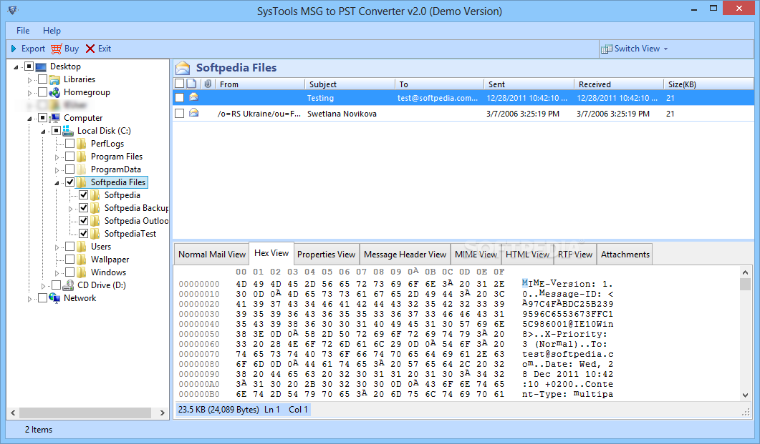Tick the checkbox for Testing email row
The height and width of the screenshot is (444, 760).
(179, 98)
